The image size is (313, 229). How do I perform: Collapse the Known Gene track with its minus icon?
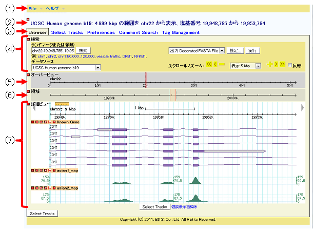[32, 122]
